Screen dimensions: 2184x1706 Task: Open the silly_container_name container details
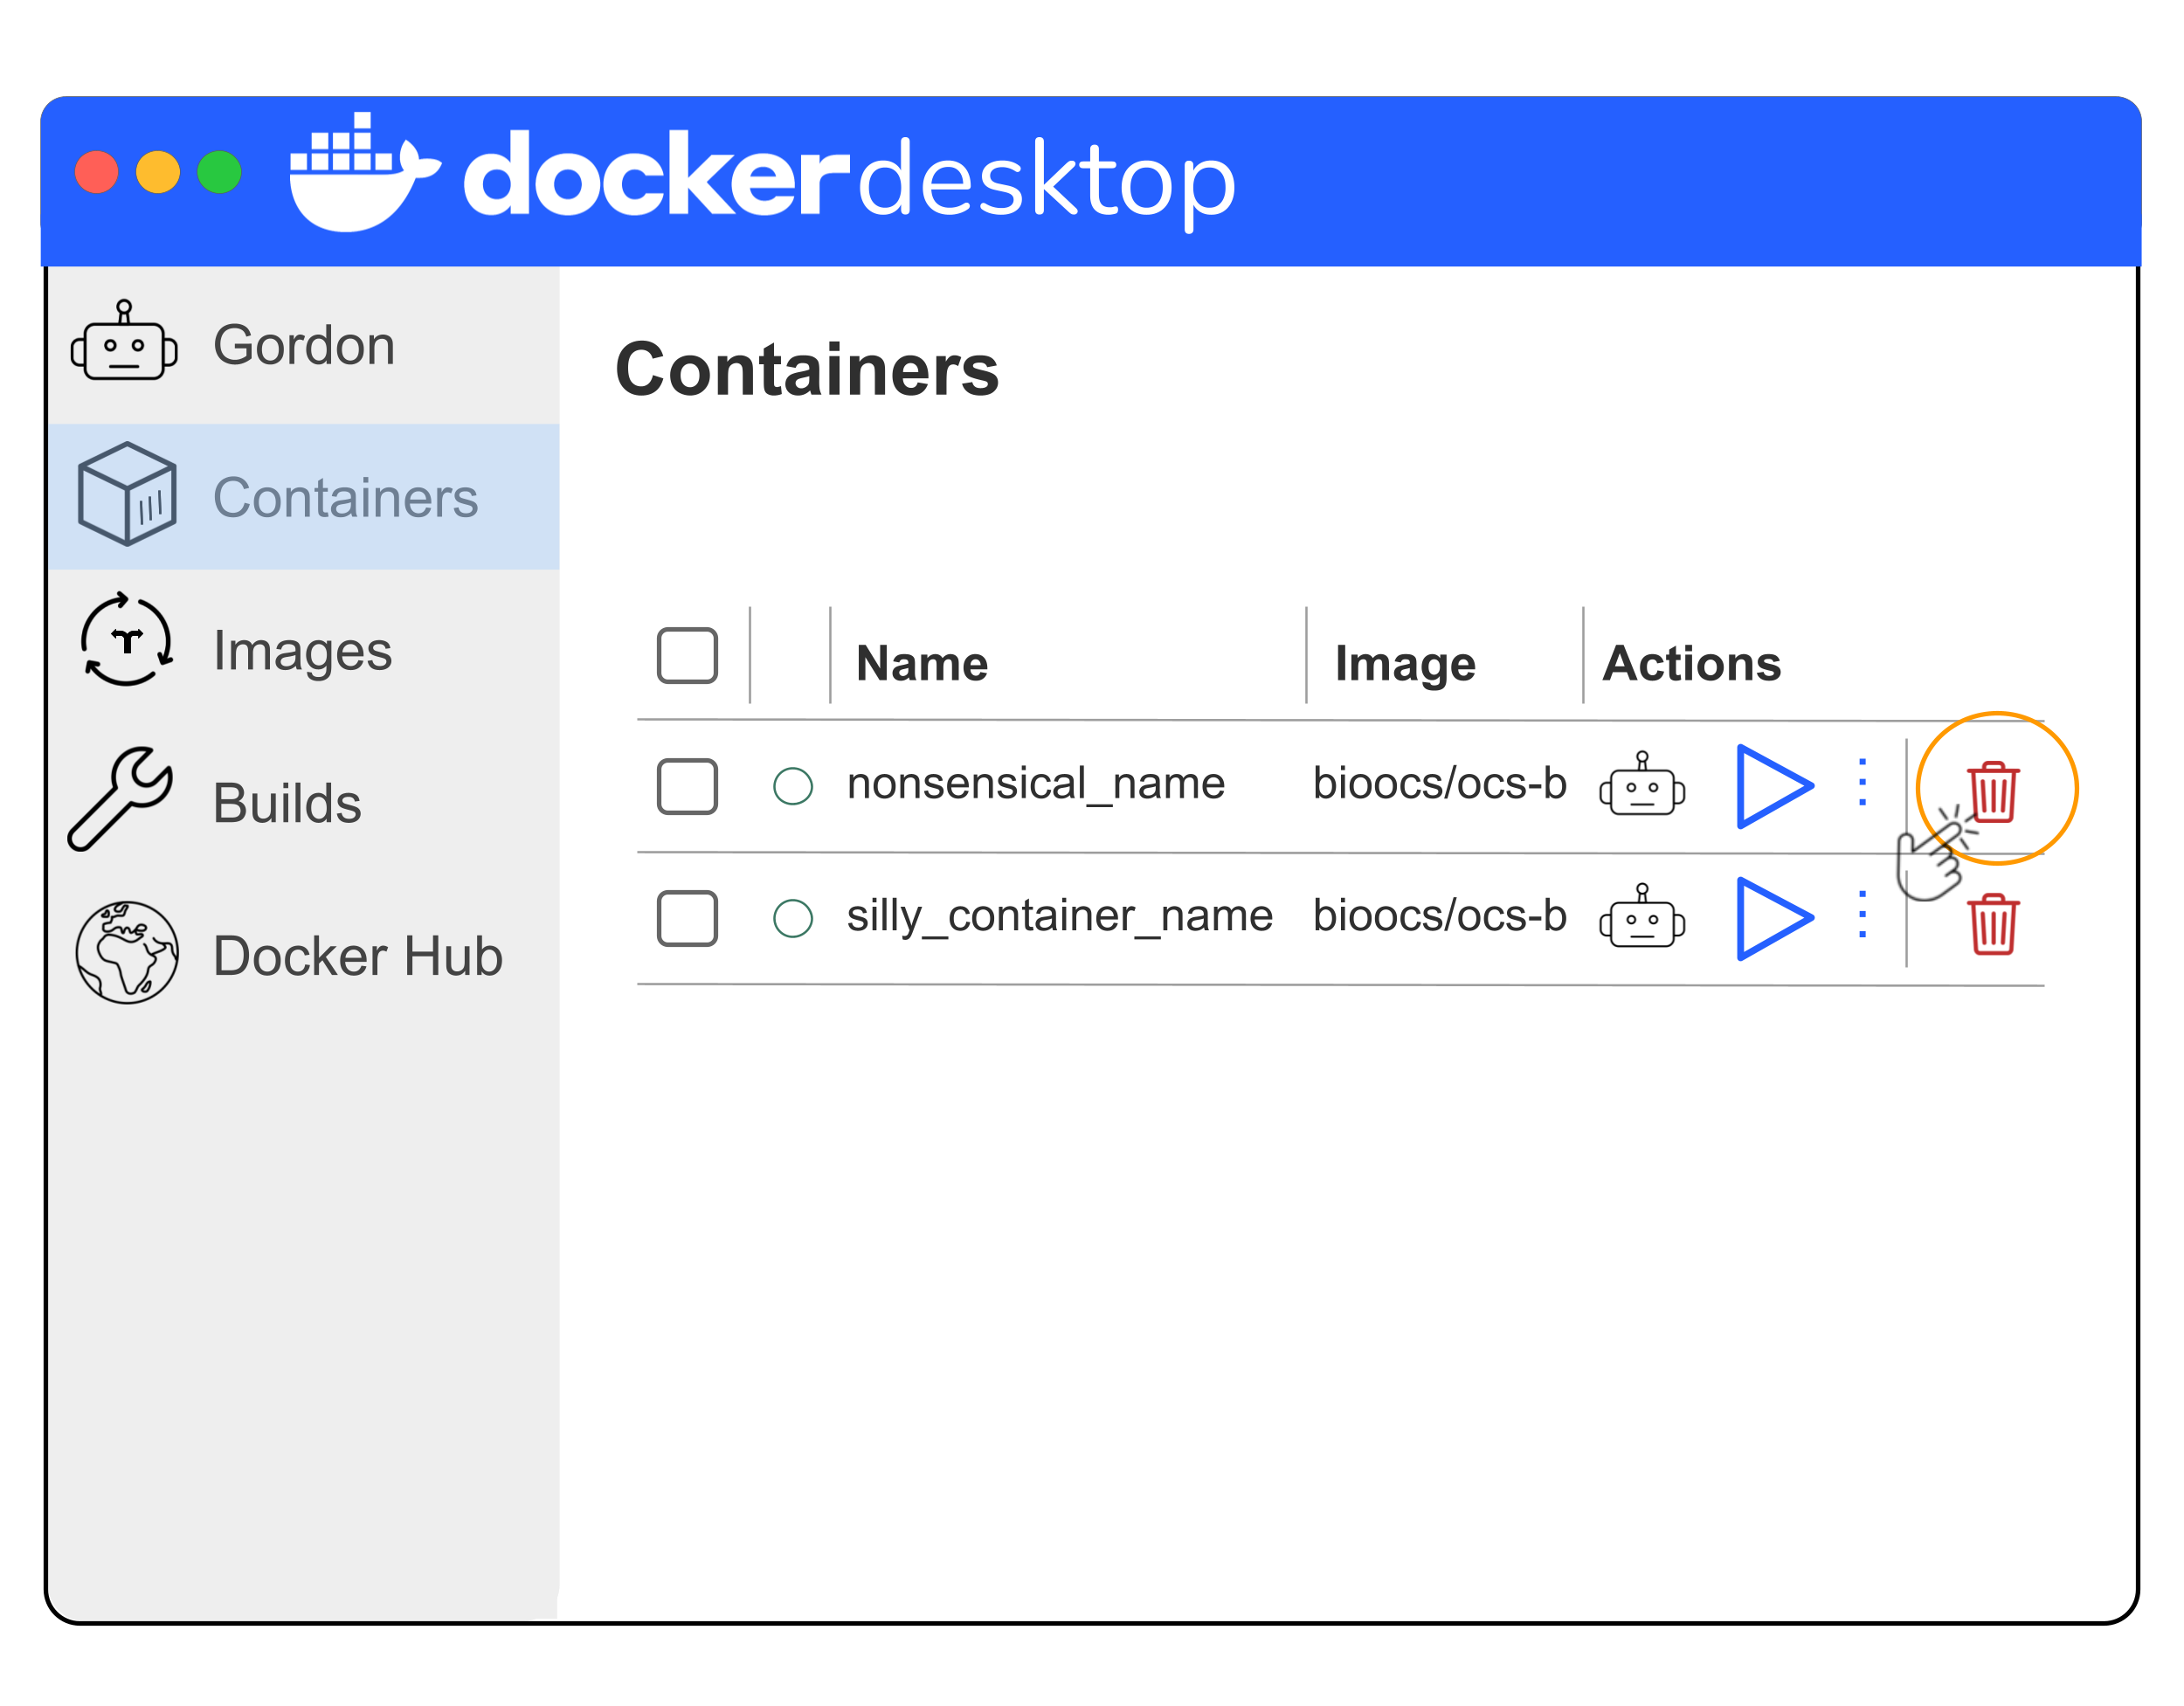pos(1060,916)
